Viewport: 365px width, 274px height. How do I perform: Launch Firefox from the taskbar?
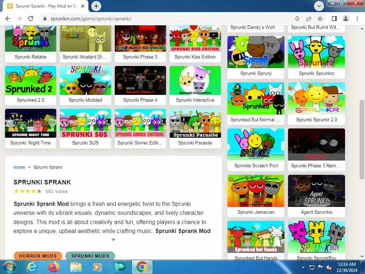53,267
